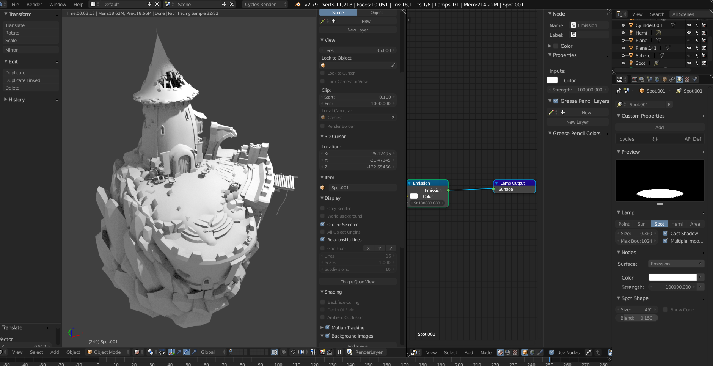The image size is (713, 366).
Task: Open the Texture properties checkerboard icon
Action: pos(687,79)
